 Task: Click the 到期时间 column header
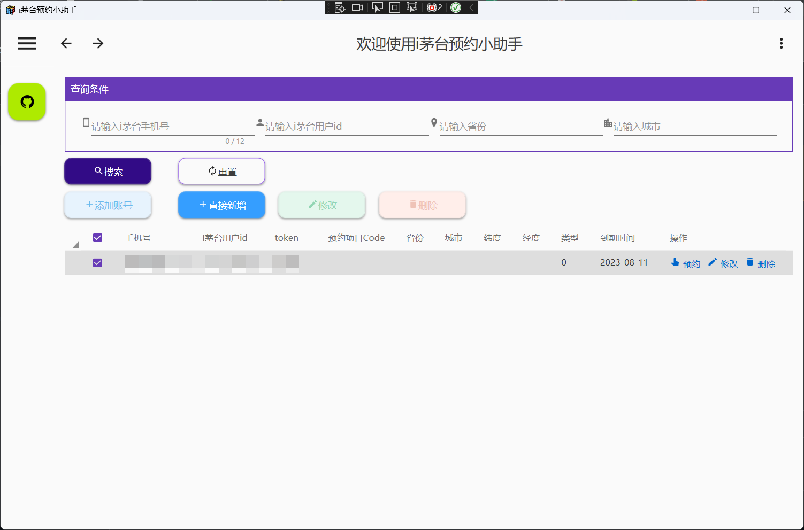617,238
